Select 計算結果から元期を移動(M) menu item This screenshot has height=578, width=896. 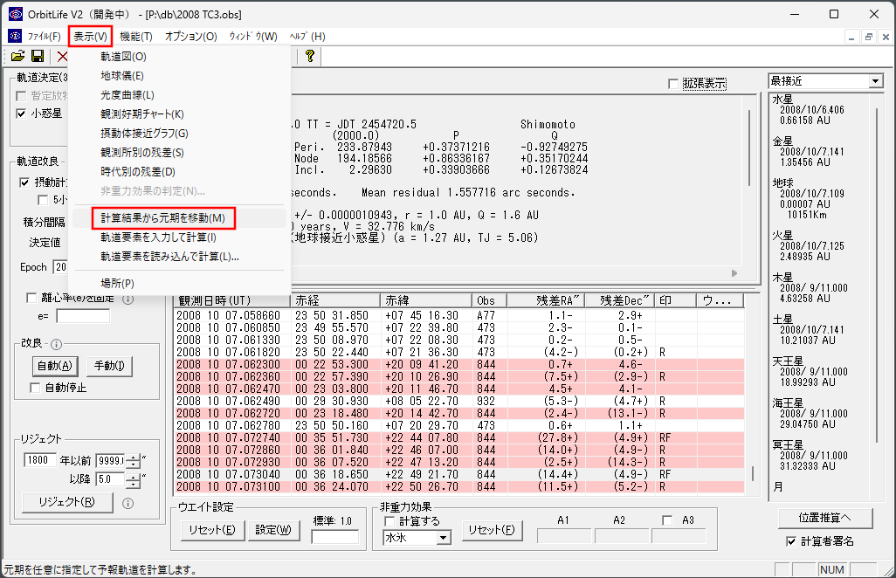pyautogui.click(x=162, y=218)
